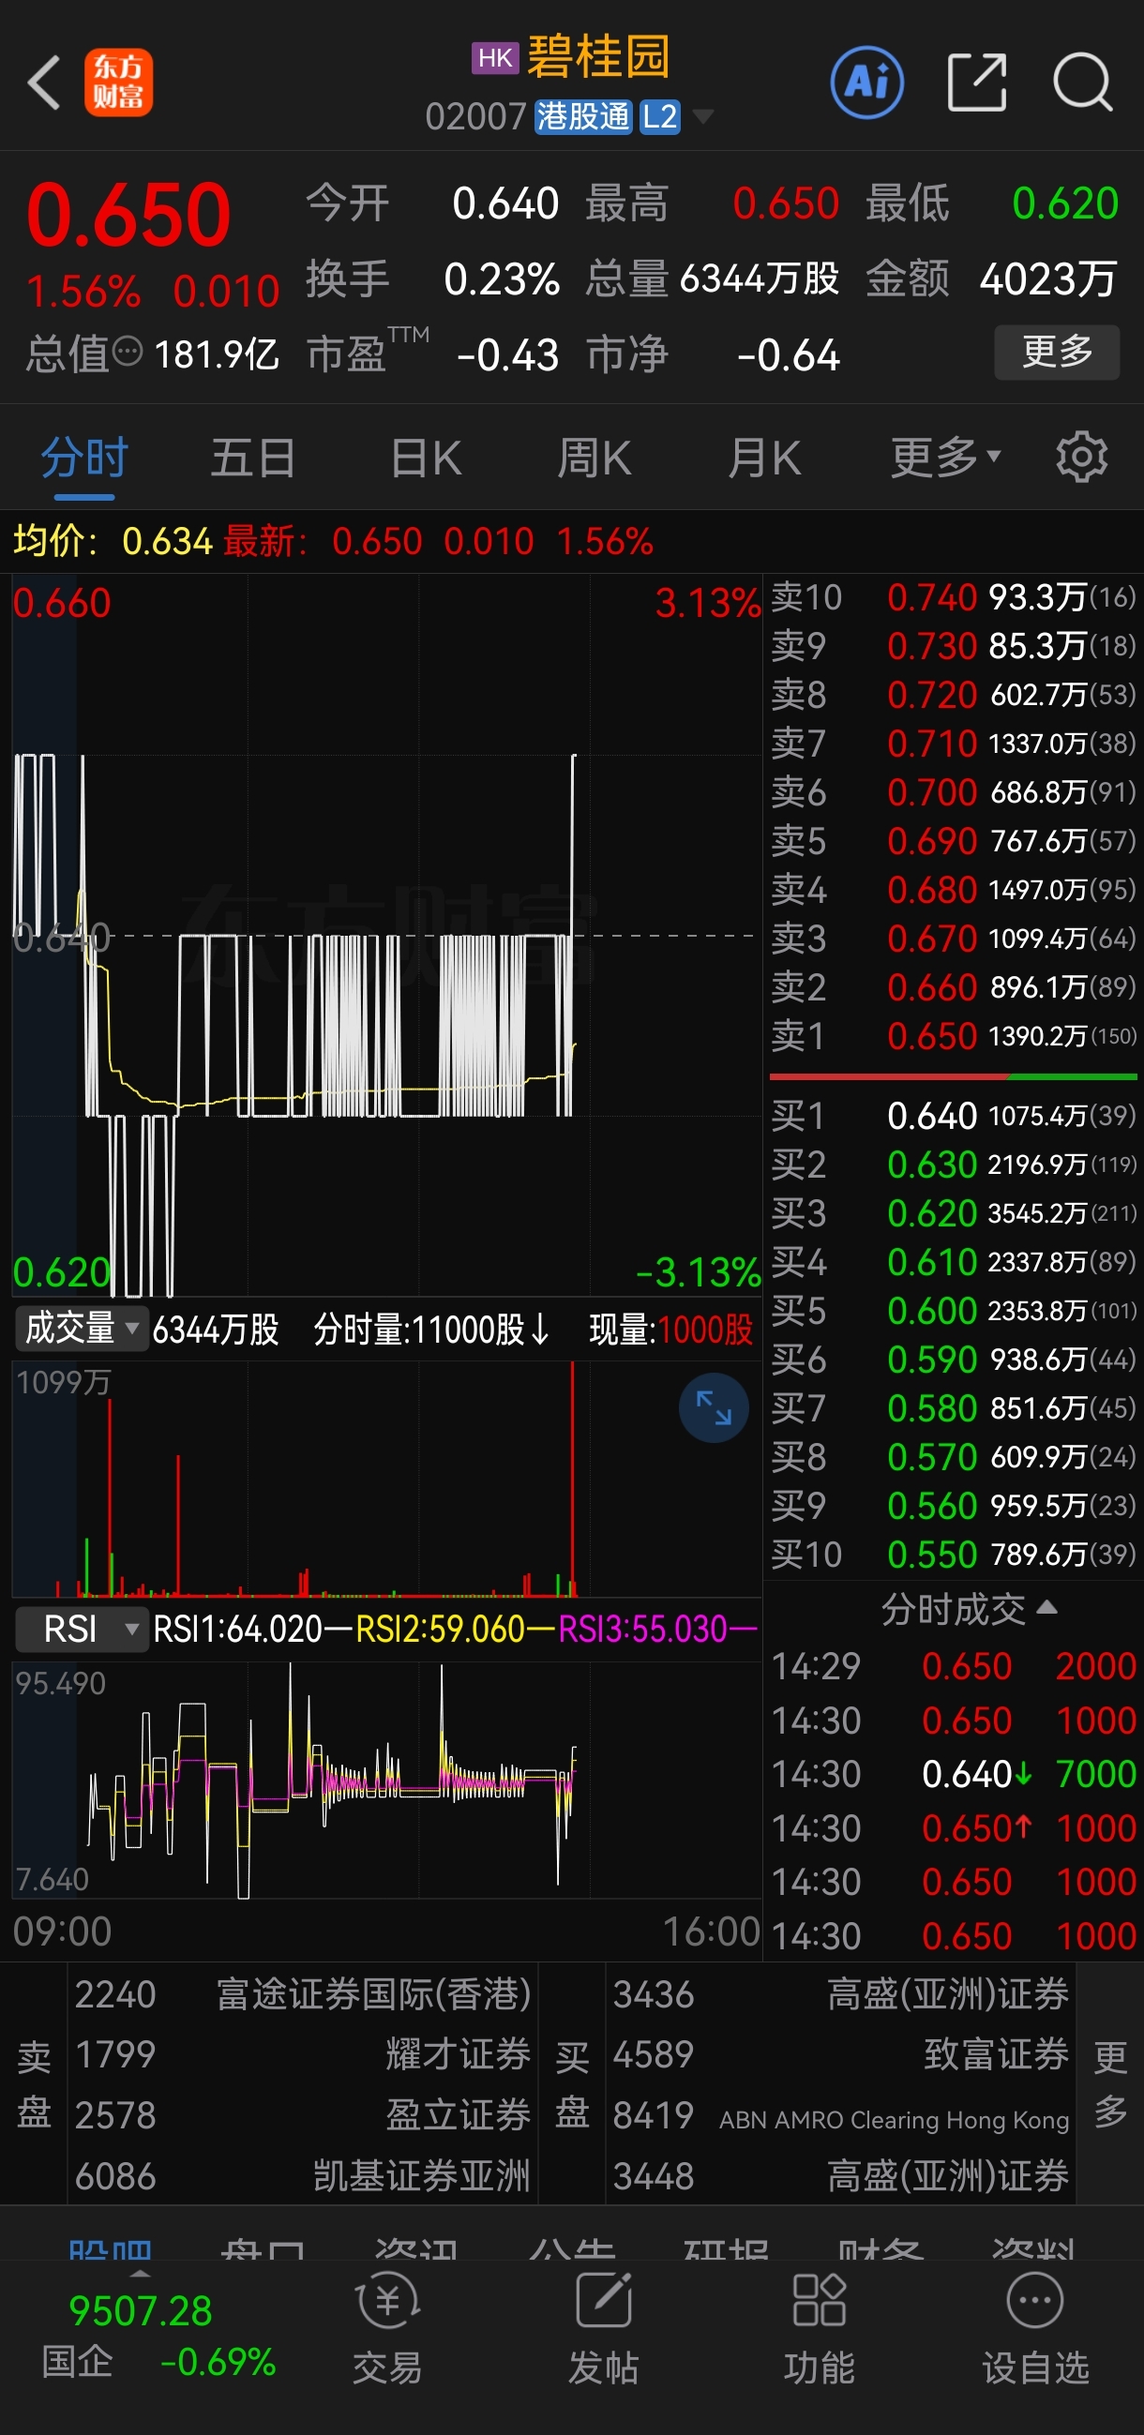
Task: Expand chart to fullscreen icon
Action: (714, 1407)
